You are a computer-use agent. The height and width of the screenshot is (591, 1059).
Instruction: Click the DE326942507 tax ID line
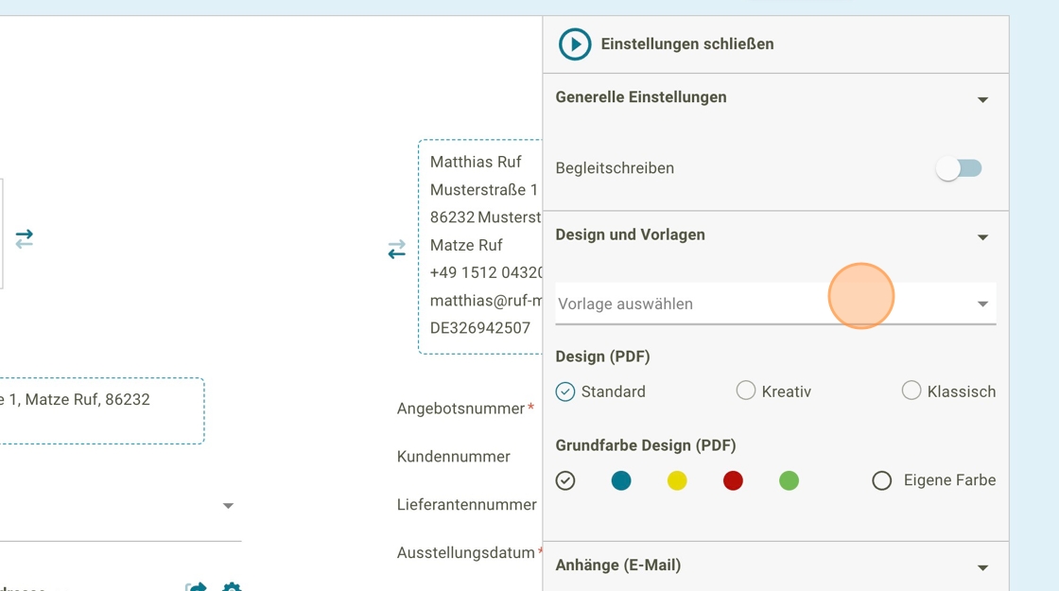(480, 328)
